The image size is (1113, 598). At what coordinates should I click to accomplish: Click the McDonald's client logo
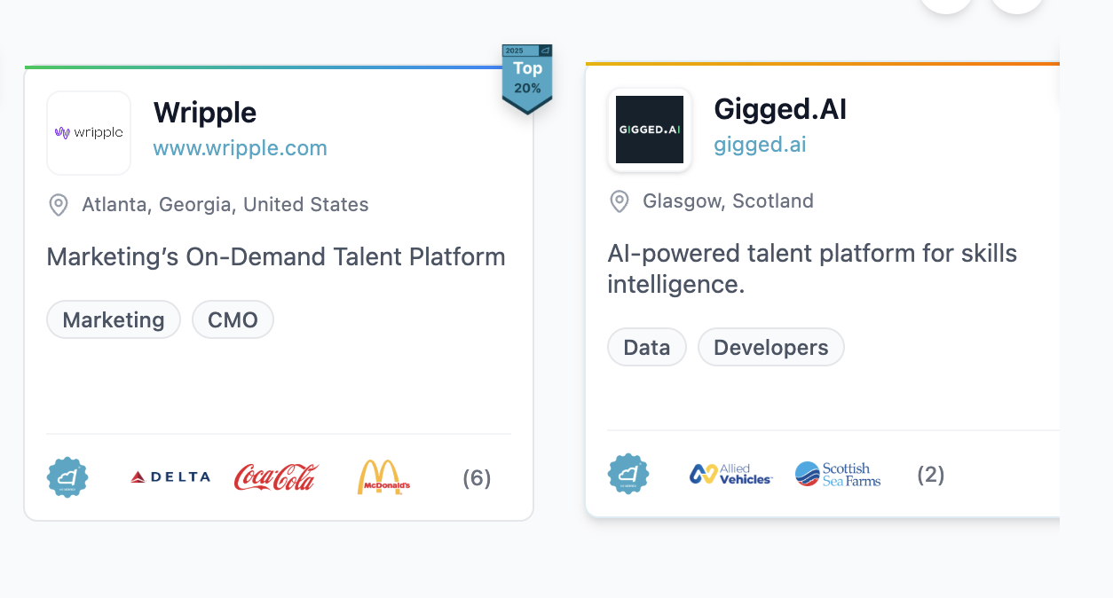[x=383, y=477]
